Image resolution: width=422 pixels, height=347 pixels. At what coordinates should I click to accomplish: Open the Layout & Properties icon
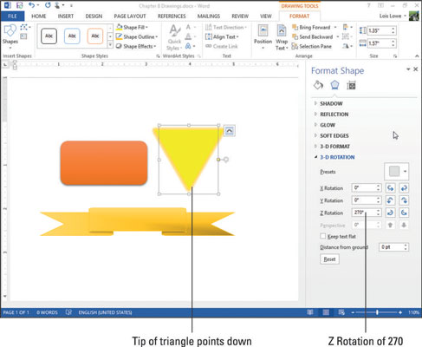click(x=351, y=86)
